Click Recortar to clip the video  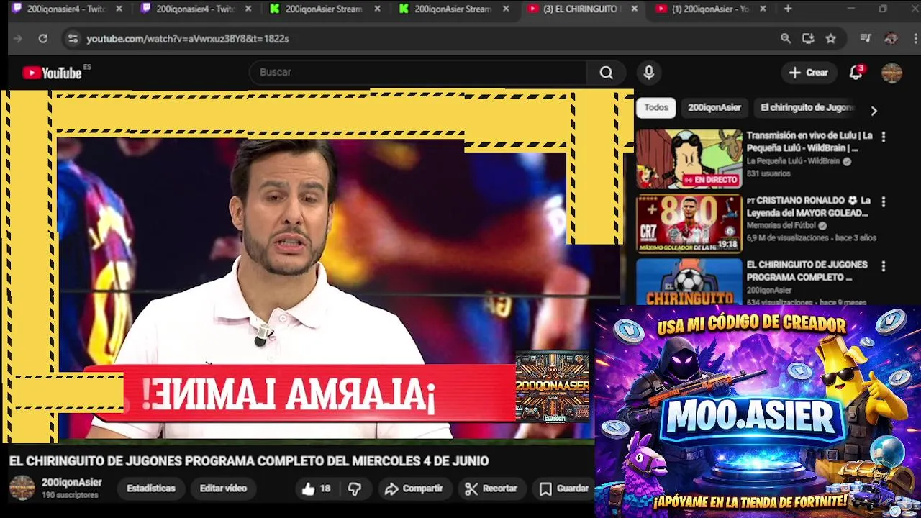coord(491,489)
